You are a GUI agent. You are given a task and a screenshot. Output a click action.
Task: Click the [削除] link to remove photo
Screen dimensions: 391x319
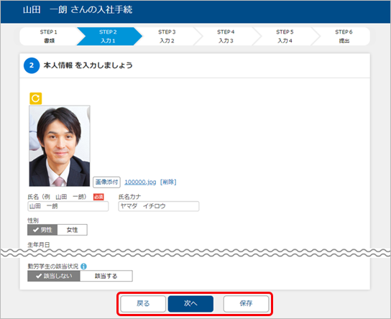pyautogui.click(x=168, y=182)
